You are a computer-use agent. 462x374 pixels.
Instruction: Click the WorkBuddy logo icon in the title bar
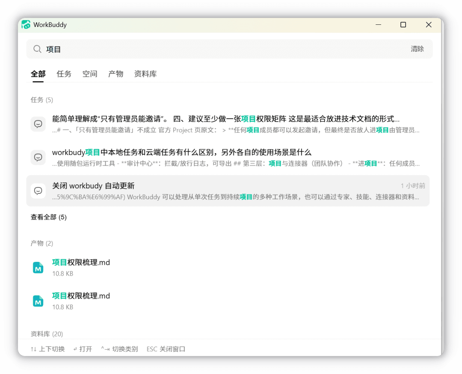click(26, 25)
